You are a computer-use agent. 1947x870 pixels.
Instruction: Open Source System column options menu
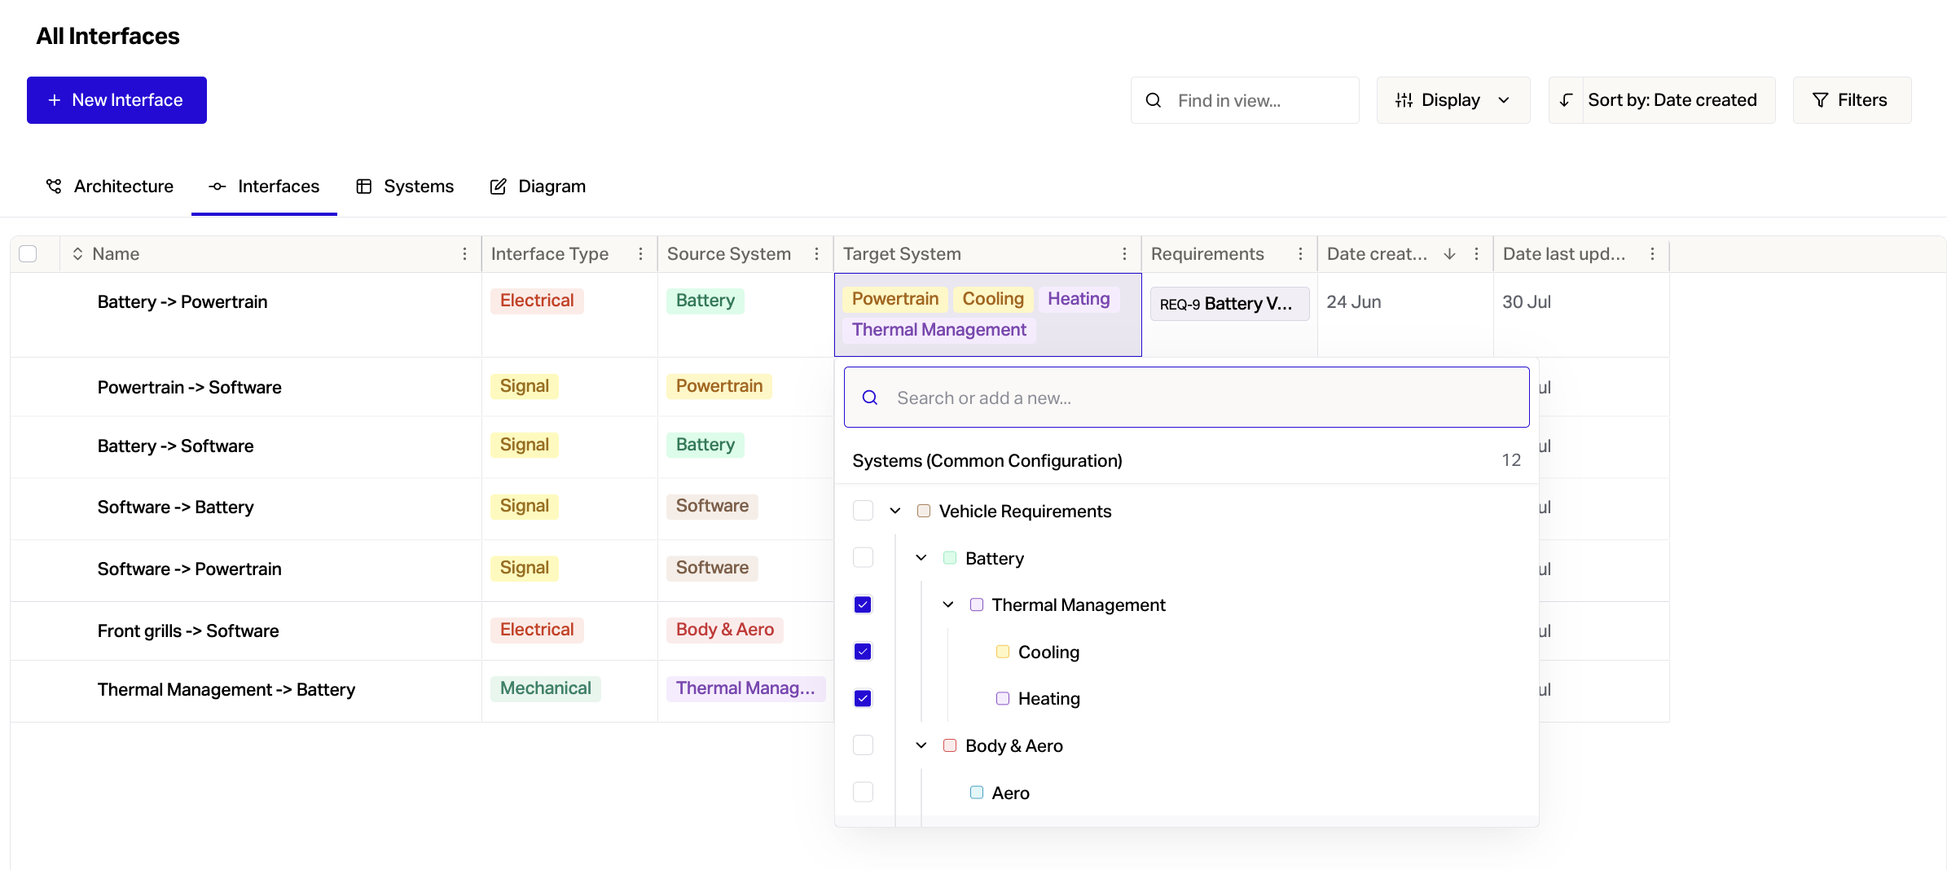(x=816, y=254)
